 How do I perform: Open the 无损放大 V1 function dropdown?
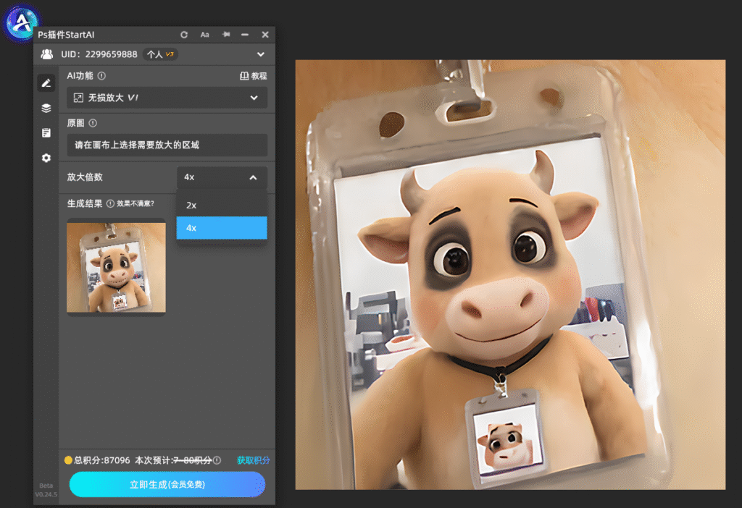pyautogui.click(x=167, y=98)
